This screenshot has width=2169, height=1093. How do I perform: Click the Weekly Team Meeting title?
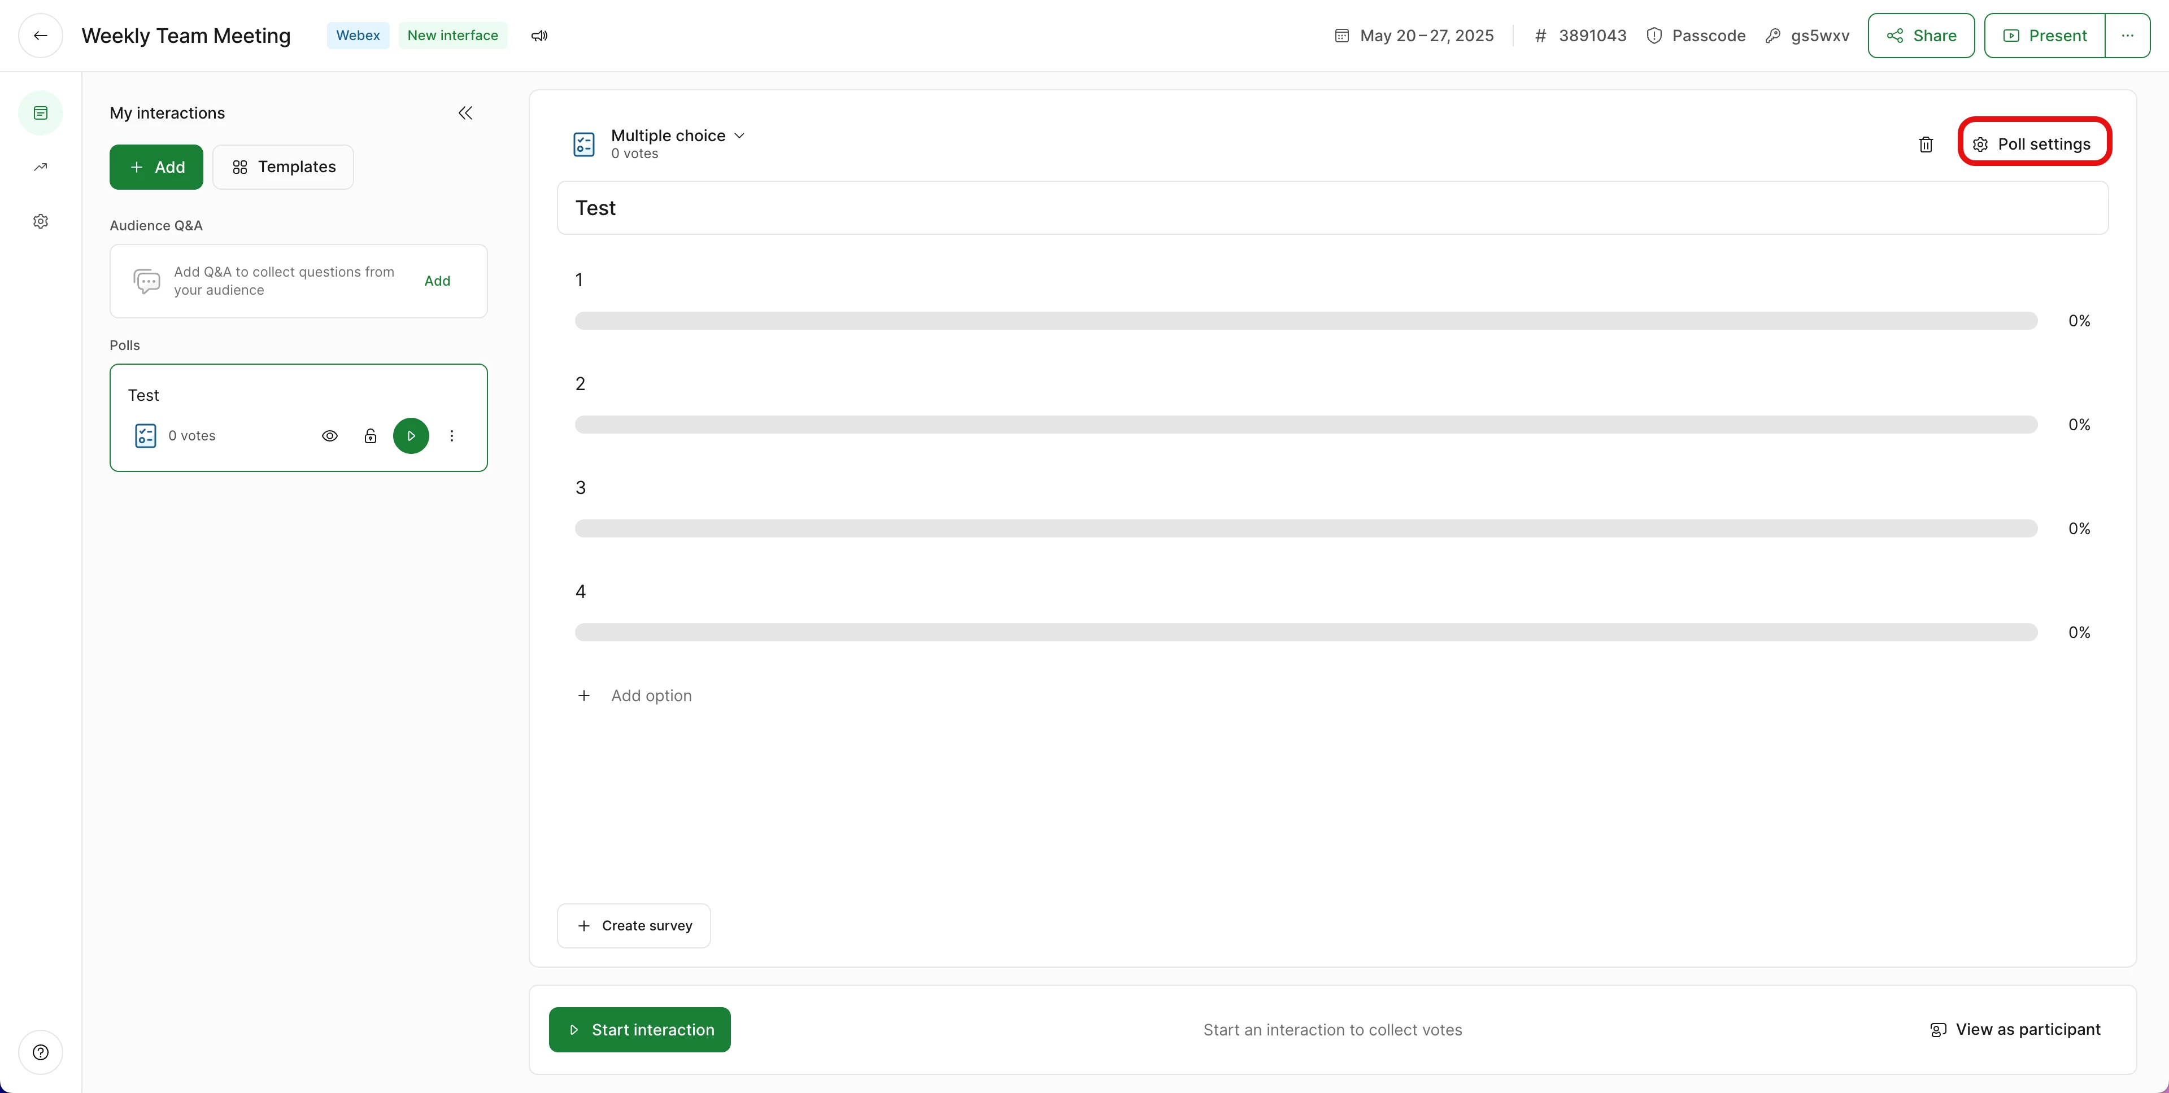pyautogui.click(x=186, y=36)
